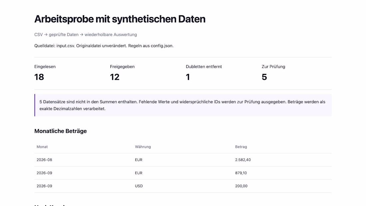Image resolution: width=366 pixels, height=206 pixels.
Task: Click the 2.582,40 amount cell
Action: (x=243, y=160)
